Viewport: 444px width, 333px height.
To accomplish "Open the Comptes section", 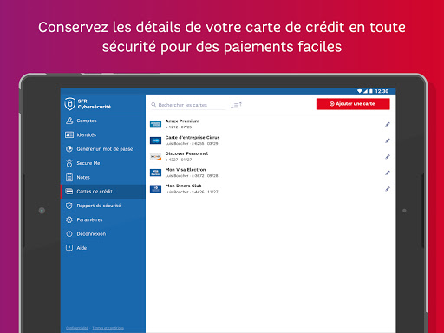I will click(103, 121).
